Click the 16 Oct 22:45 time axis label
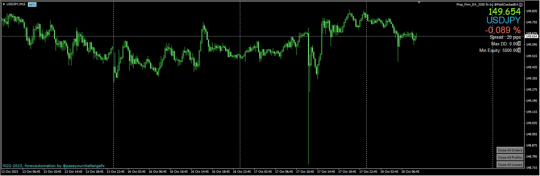The width and height of the screenshot is (540, 176). click(x=242, y=172)
